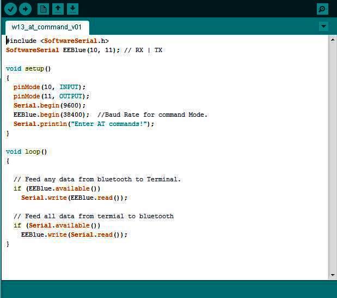Click the 'void loop()' line
The image size is (337, 298).
click(x=26, y=151)
